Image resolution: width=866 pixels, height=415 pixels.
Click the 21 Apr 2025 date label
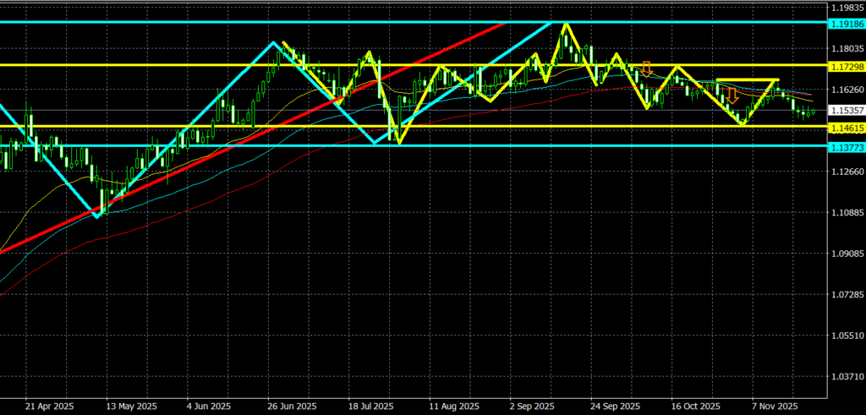[50, 406]
